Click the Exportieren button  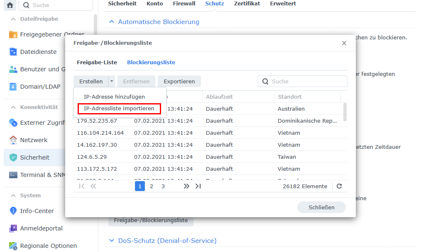(179, 82)
